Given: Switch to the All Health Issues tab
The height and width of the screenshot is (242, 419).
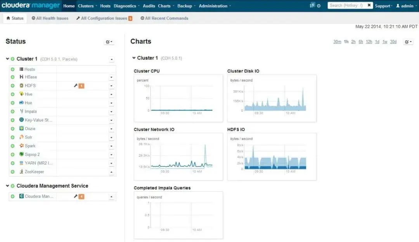Looking at the screenshot, I should (x=50, y=18).
